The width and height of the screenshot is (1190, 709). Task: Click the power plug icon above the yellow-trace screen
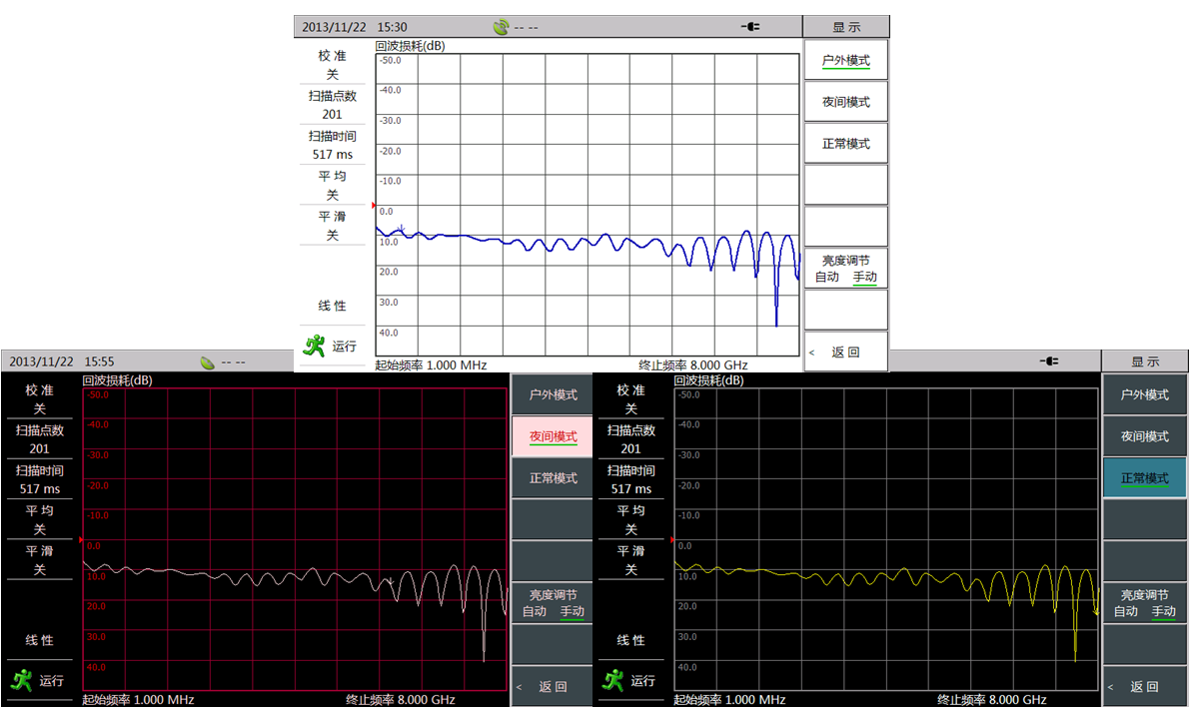click(x=1048, y=361)
